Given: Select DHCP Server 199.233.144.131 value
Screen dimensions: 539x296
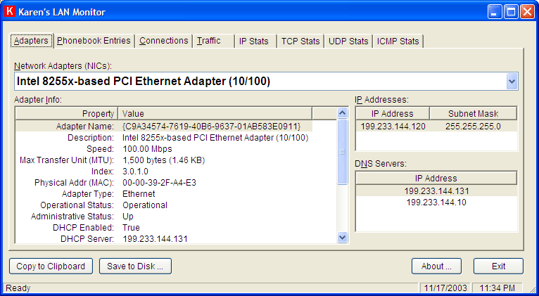Looking at the screenshot, I should (x=155, y=239).
